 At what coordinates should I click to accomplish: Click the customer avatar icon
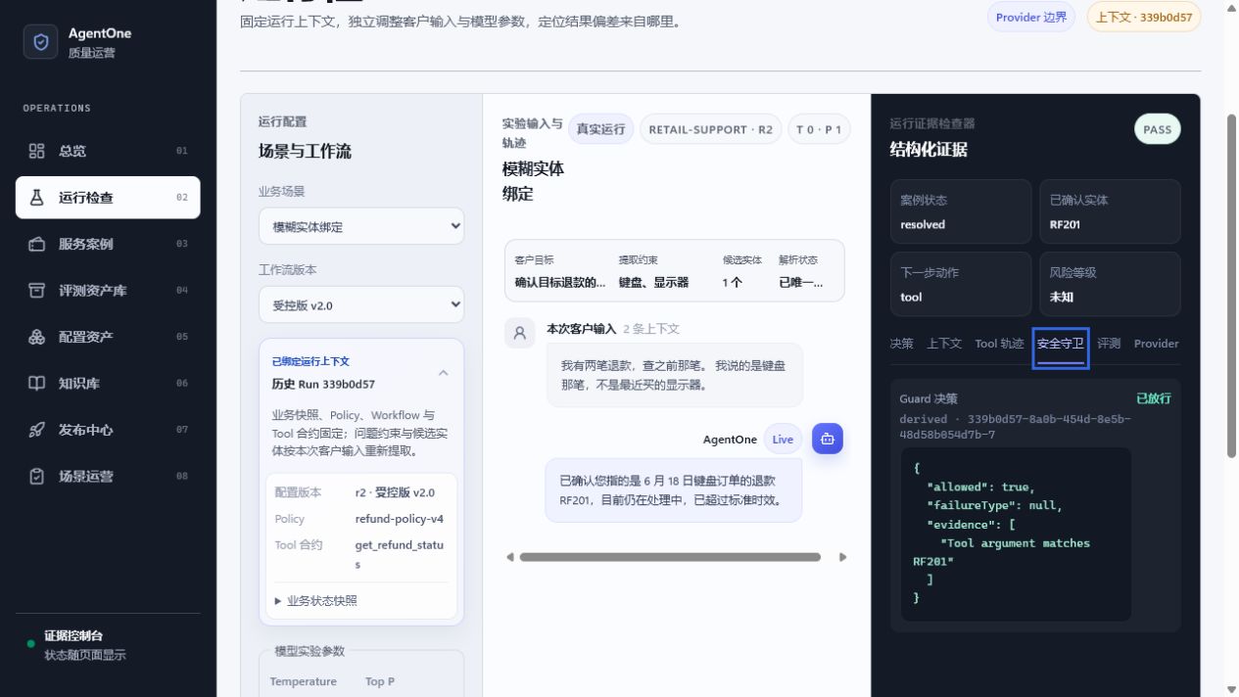(x=520, y=333)
